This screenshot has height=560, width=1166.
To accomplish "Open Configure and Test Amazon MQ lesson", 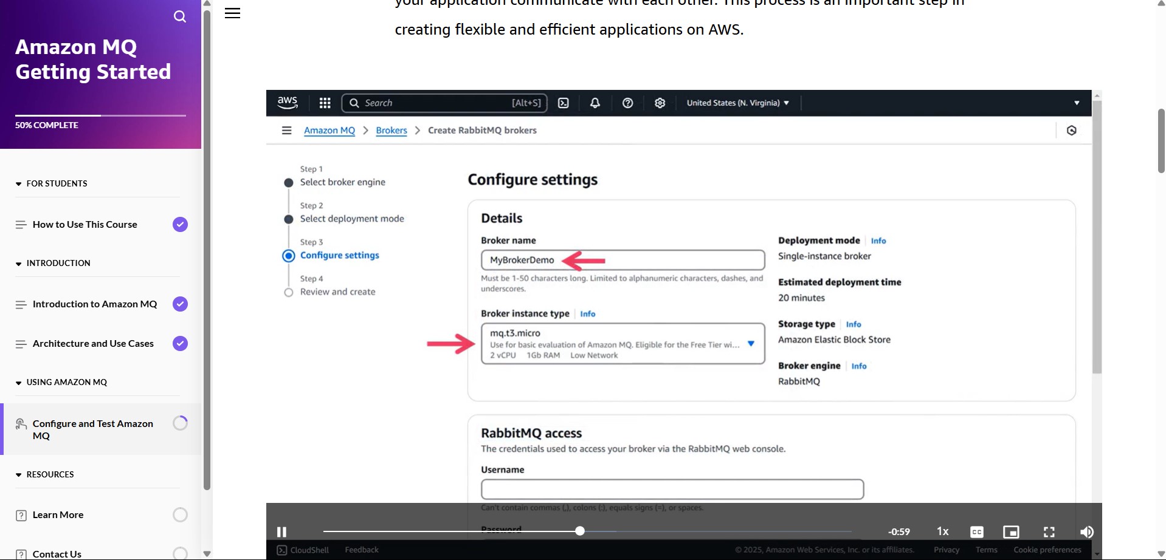I will (93, 429).
